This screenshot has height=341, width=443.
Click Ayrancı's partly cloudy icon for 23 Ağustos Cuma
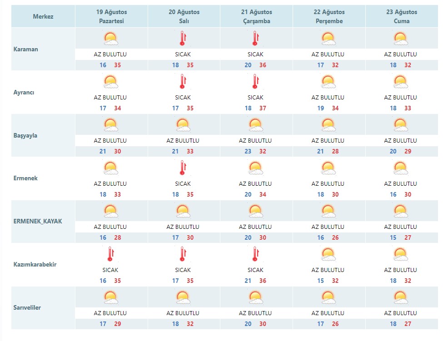coord(401,82)
